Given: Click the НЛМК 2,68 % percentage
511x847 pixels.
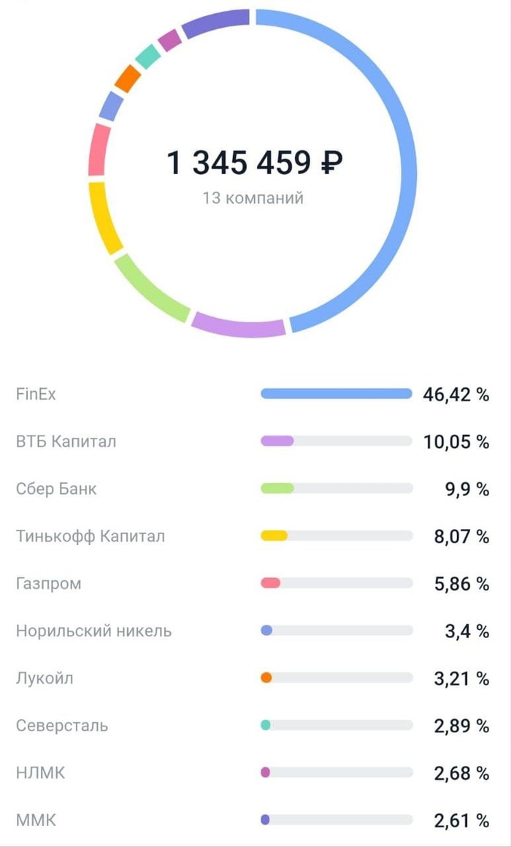Looking at the screenshot, I should point(461,772).
